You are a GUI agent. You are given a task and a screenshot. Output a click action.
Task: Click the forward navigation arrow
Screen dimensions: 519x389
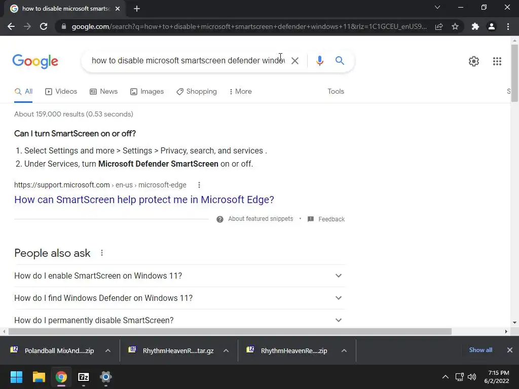(x=27, y=26)
